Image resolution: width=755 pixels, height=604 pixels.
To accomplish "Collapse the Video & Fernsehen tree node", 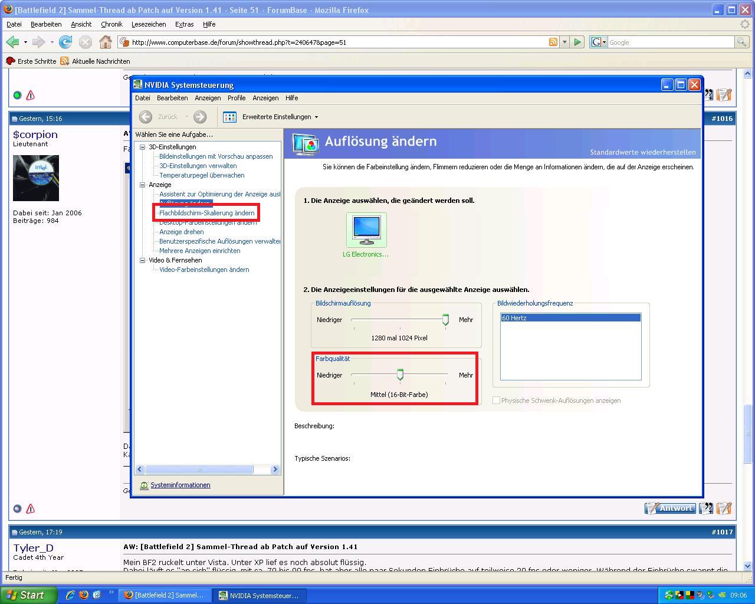I will pyautogui.click(x=142, y=260).
